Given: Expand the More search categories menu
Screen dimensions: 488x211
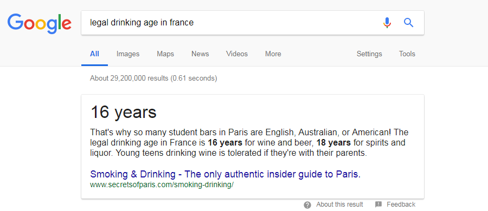Looking at the screenshot, I should point(273,54).
